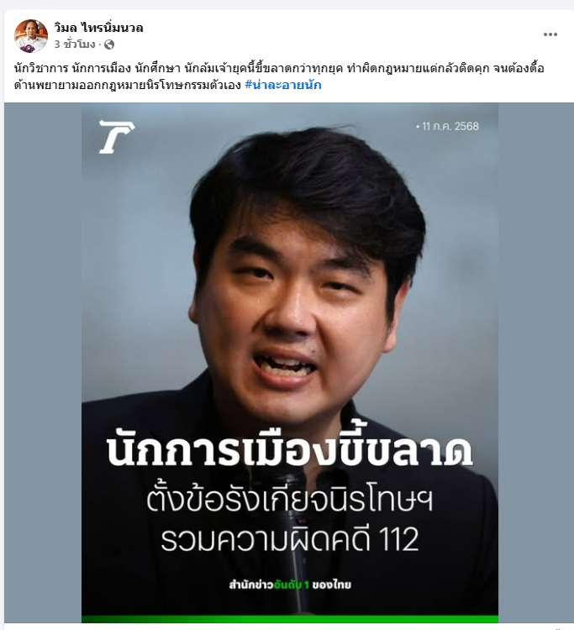Click the gray area left of photo

[43, 363]
